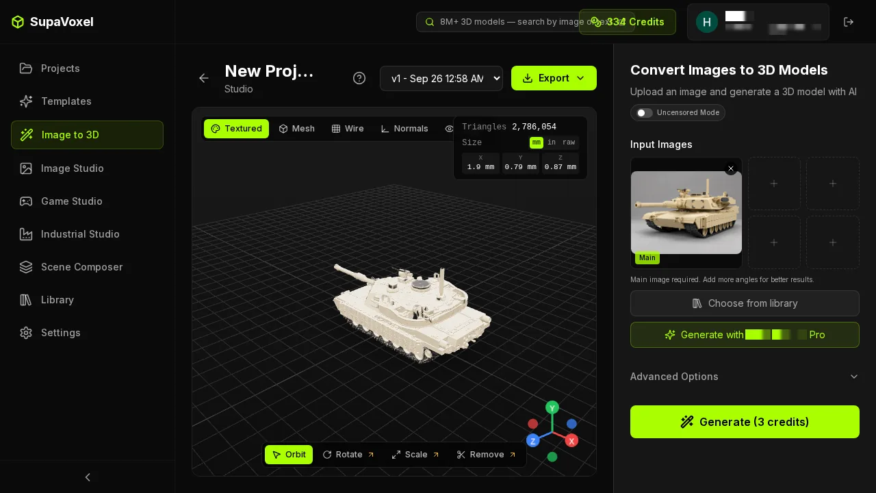Viewport: 876px width, 493px height.
Task: Switch viewport to Wire mode
Action: [348, 129]
